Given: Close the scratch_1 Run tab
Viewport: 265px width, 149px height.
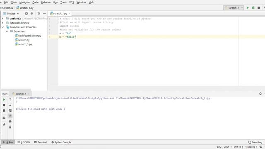Looking at the screenshot, I should 29,94.
